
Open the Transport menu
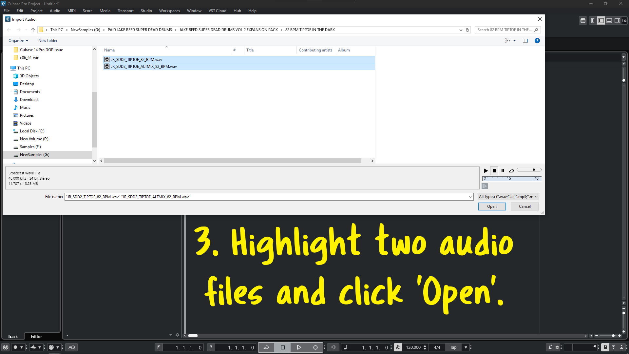(x=125, y=11)
